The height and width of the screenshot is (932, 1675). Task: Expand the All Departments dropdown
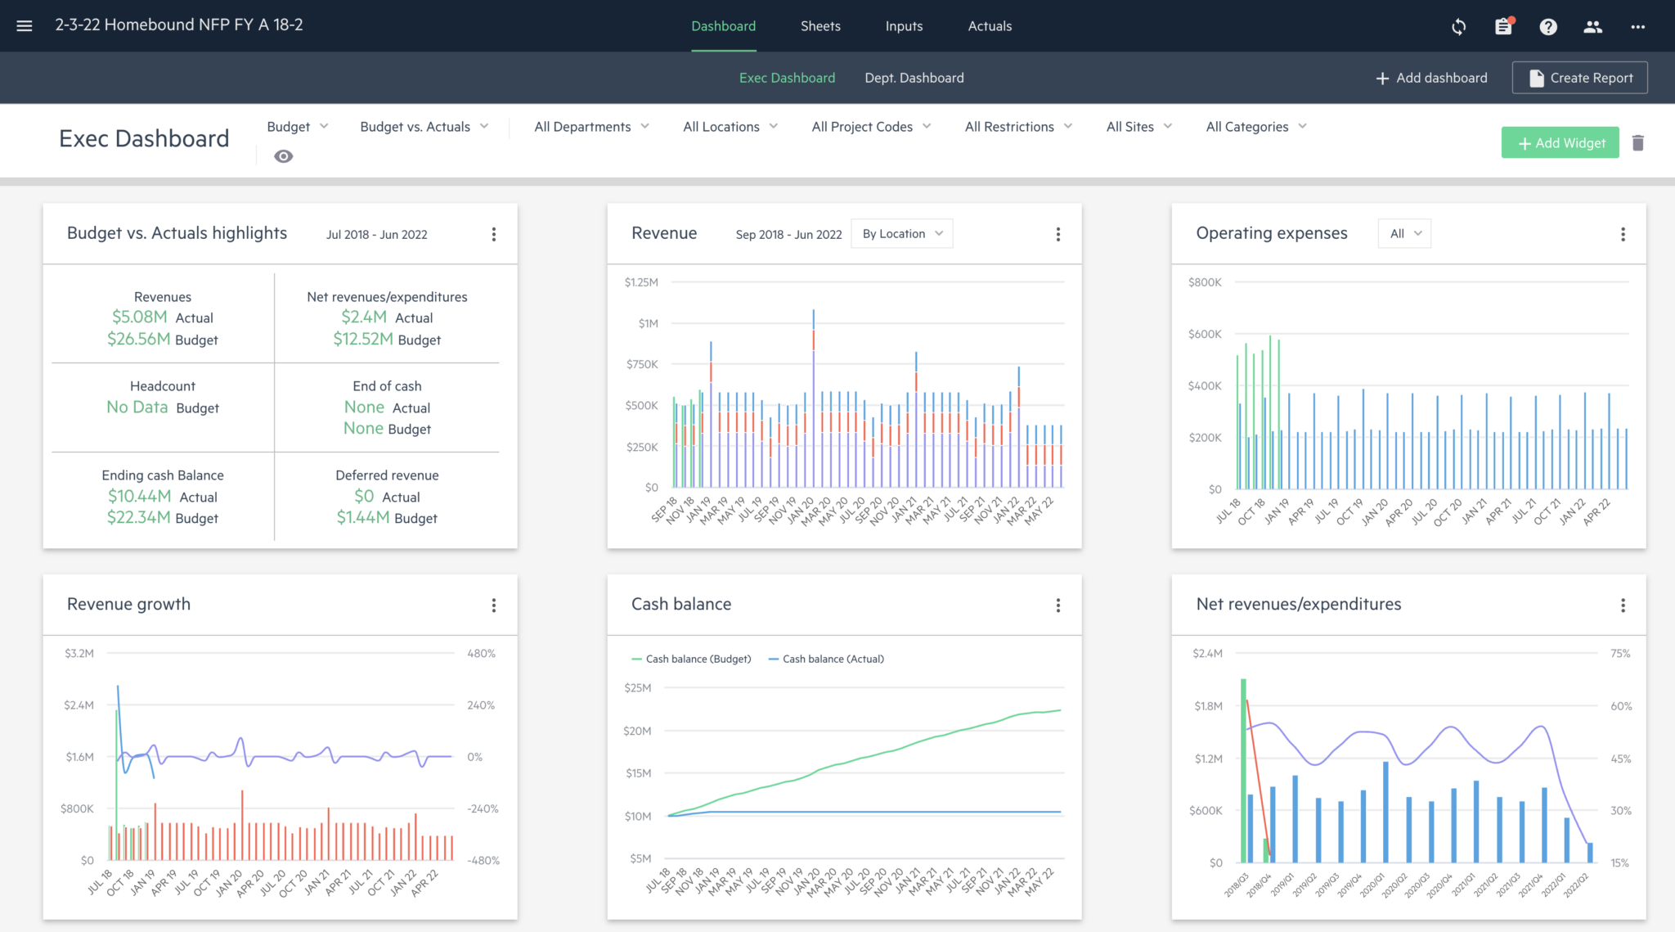click(591, 127)
